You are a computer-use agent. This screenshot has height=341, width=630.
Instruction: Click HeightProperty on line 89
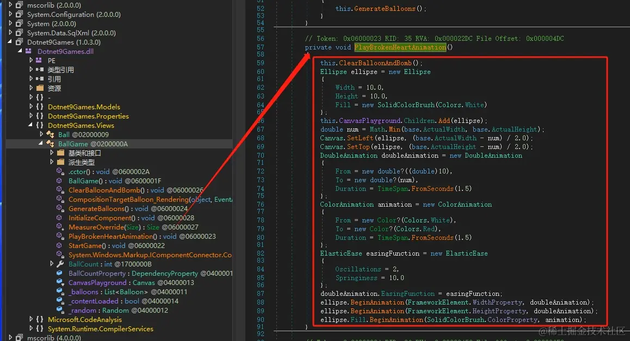tap(499, 311)
